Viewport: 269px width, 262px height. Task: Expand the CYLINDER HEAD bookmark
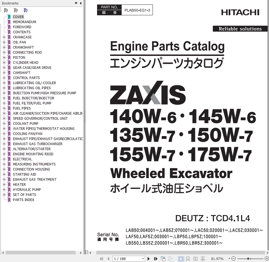(4, 62)
